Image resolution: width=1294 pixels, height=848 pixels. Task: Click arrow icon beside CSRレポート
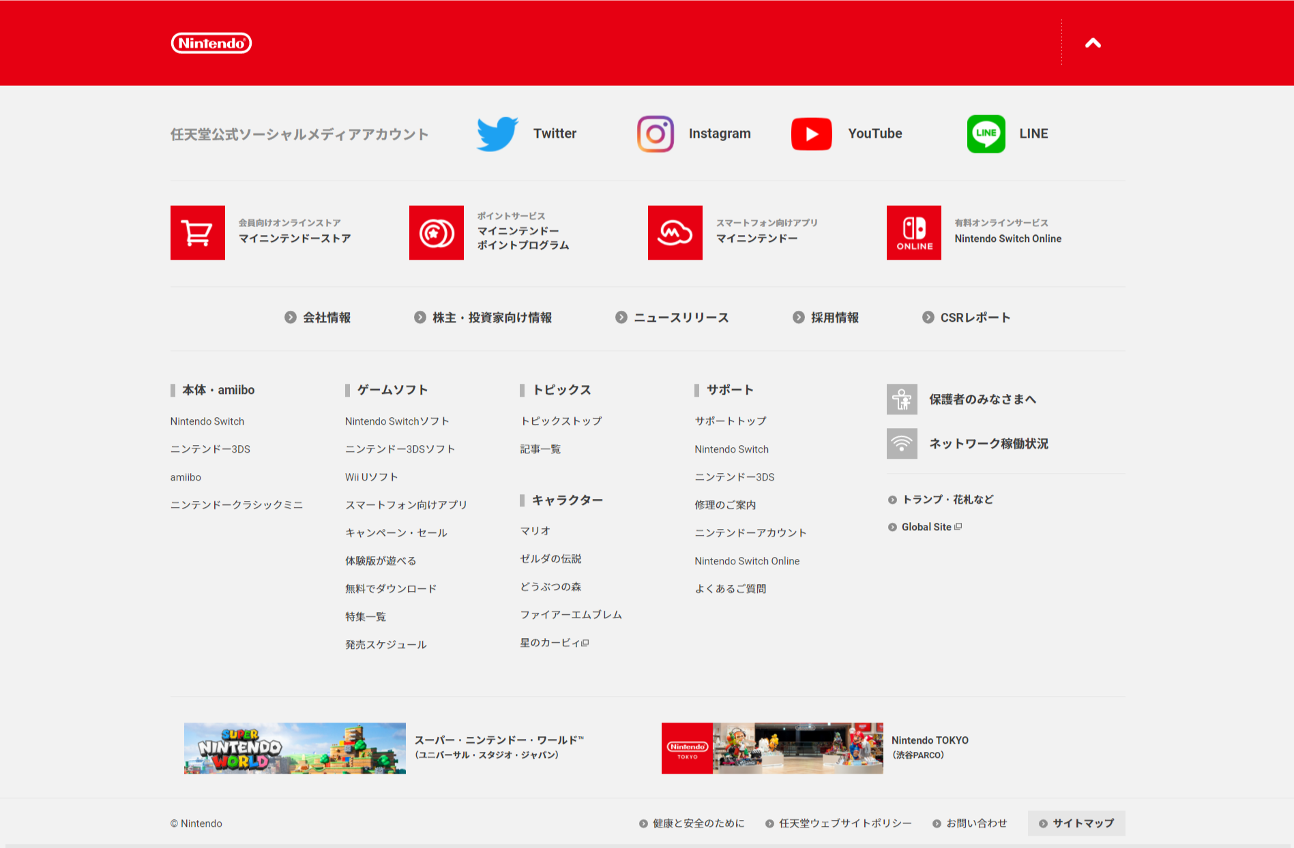tap(928, 318)
